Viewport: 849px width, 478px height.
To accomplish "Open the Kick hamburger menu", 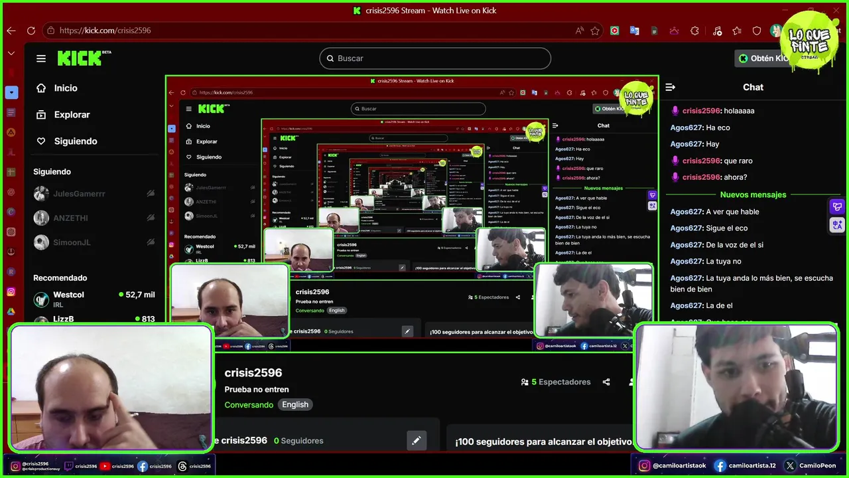I will (41, 58).
